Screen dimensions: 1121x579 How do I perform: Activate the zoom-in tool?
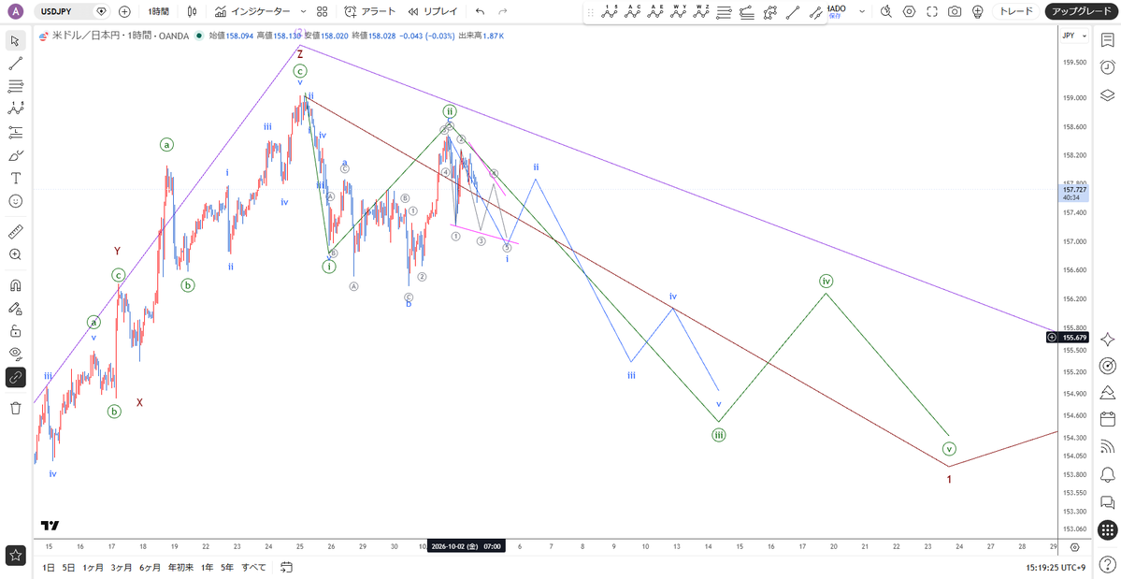tap(16, 254)
